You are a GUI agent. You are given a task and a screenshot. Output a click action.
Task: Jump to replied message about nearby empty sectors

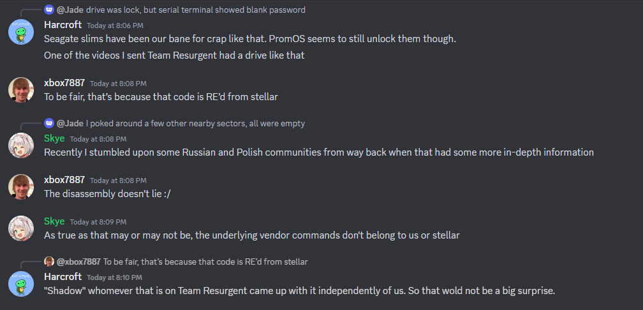click(195, 123)
